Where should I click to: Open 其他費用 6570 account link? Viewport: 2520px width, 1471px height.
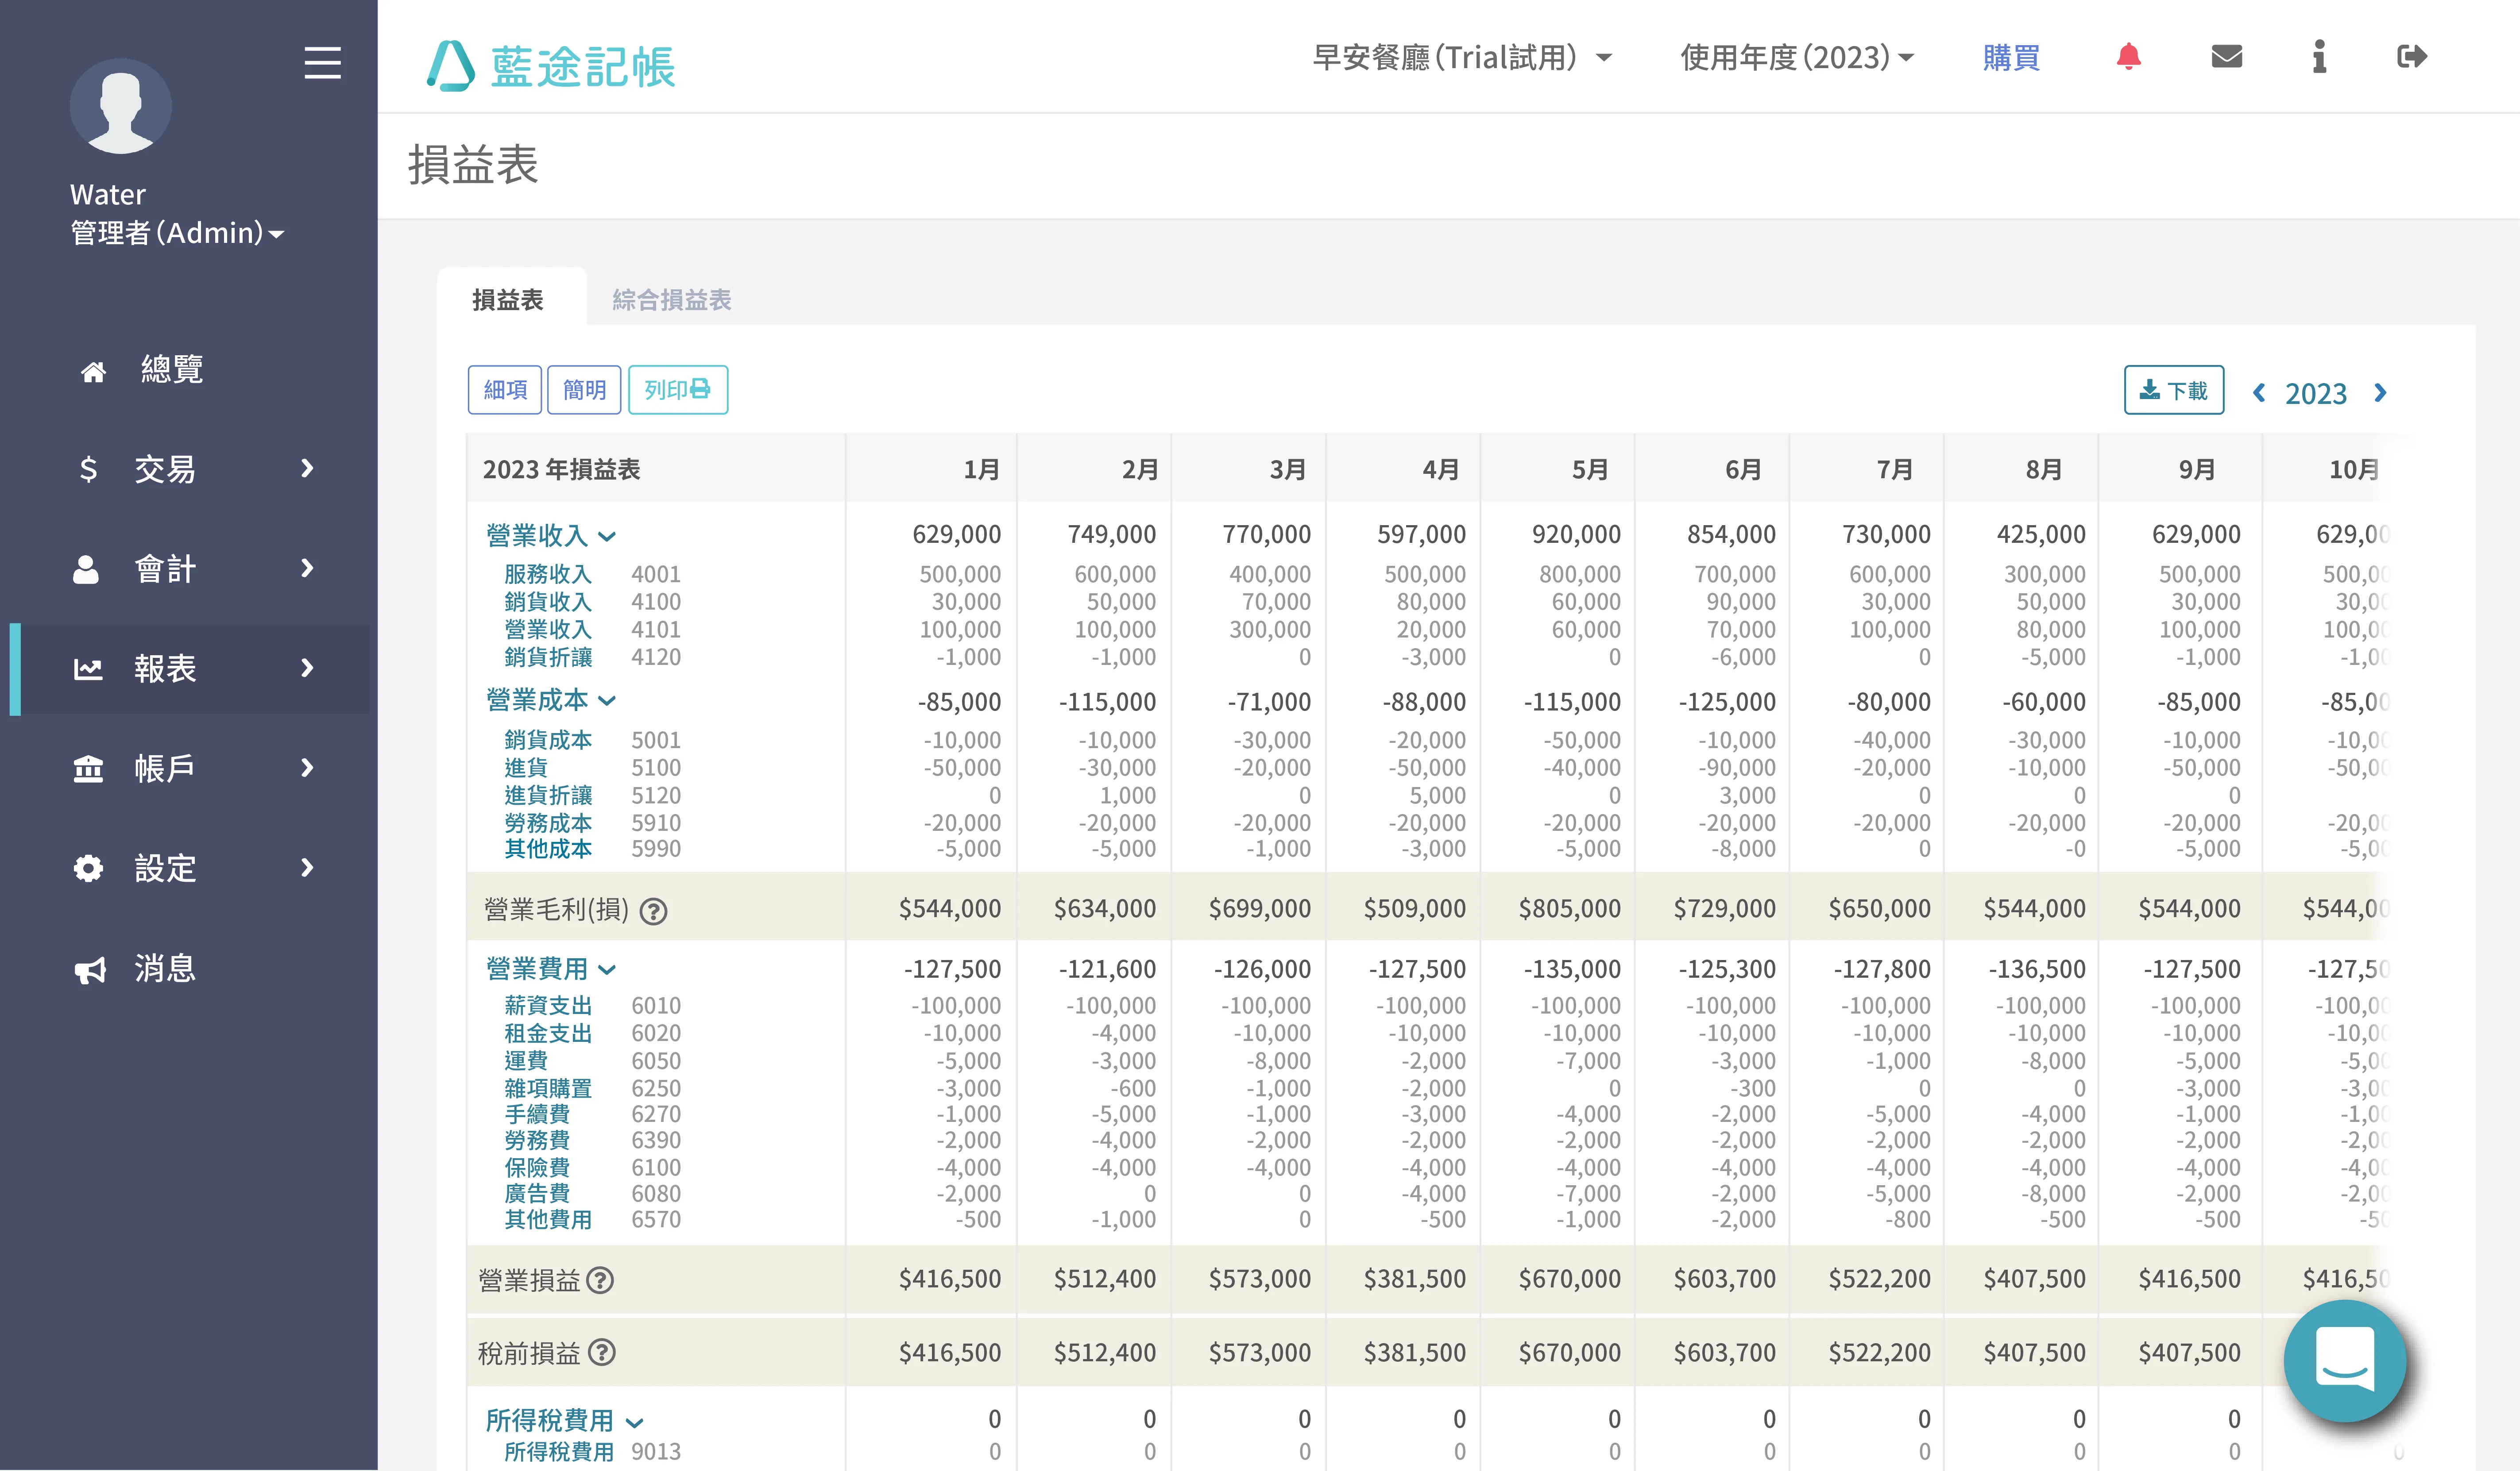[x=548, y=1220]
